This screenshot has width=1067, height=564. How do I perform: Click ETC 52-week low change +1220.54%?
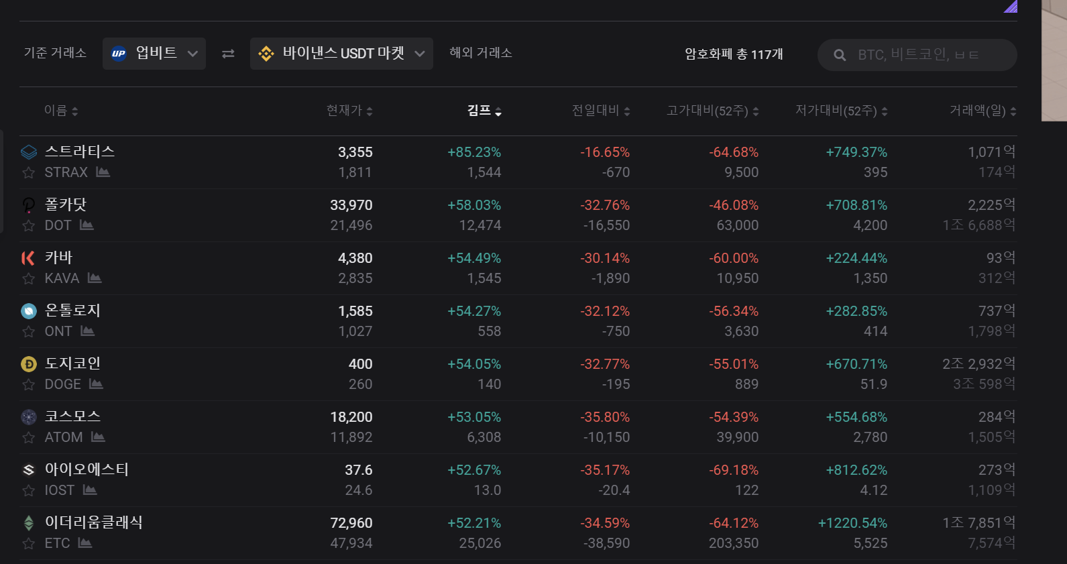point(852,523)
